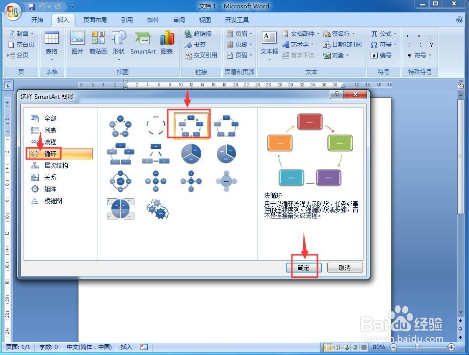Insert a Cross-reference
This screenshot has height=355, width=469.
coord(201,55)
